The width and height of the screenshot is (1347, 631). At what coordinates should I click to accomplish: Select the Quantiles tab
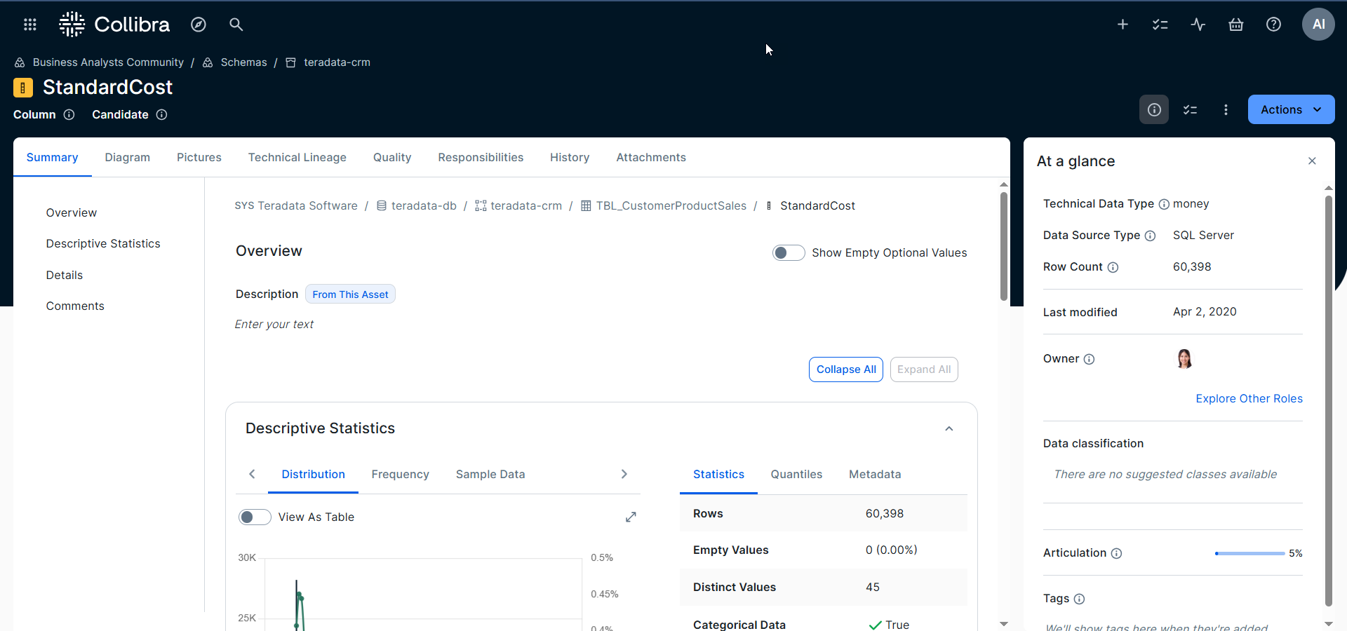pos(796,475)
